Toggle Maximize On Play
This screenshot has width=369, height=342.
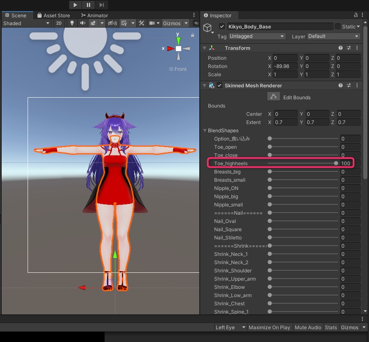point(269,328)
